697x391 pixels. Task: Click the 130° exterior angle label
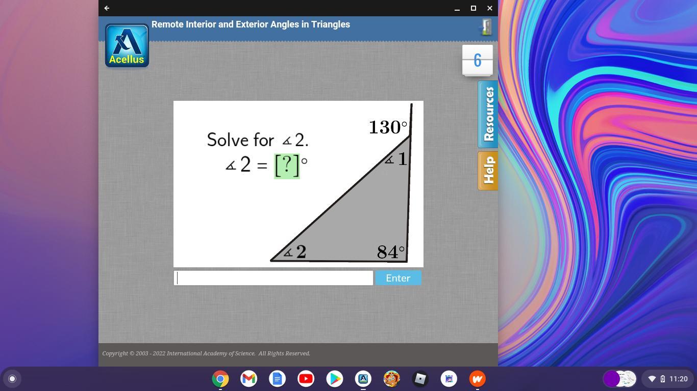388,127
